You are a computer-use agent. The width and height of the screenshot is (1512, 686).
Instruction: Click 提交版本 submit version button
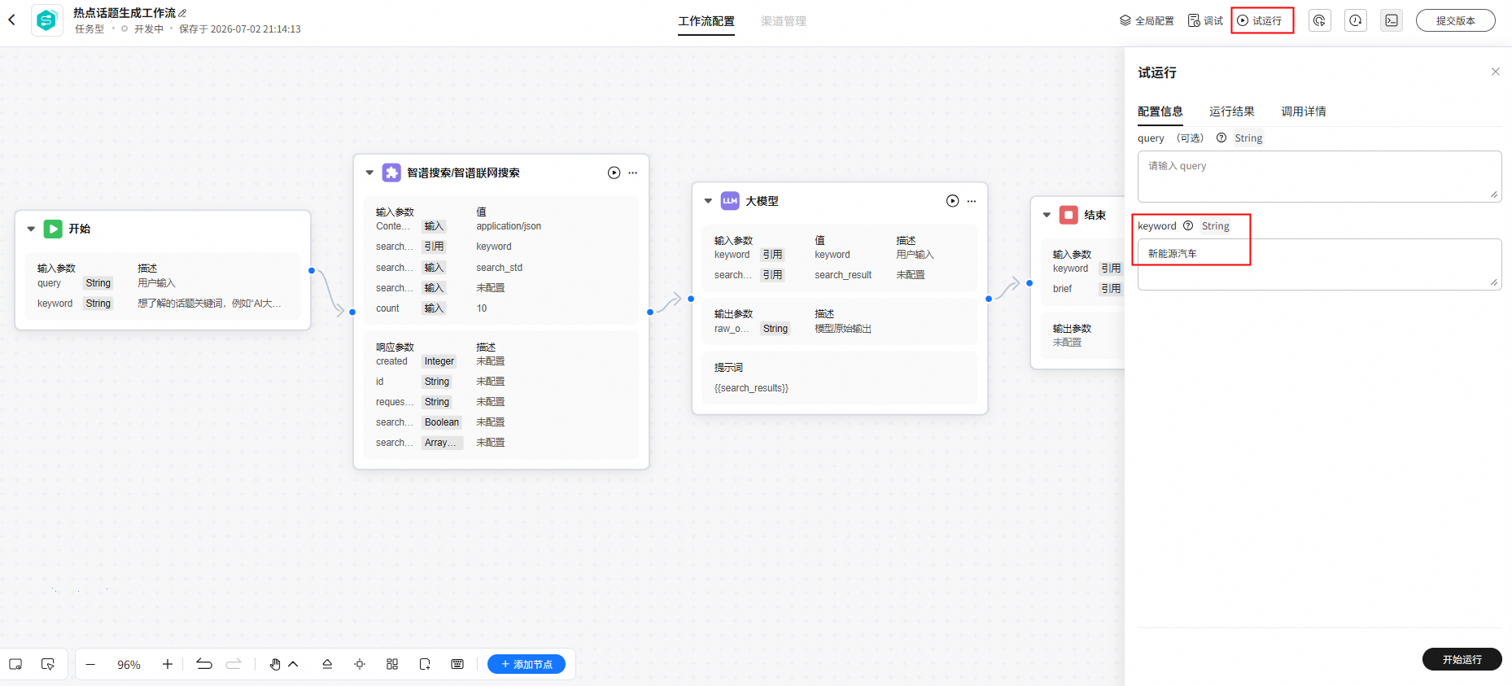click(x=1455, y=20)
